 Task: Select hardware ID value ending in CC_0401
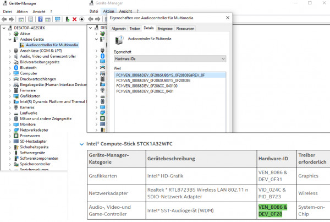(145, 91)
